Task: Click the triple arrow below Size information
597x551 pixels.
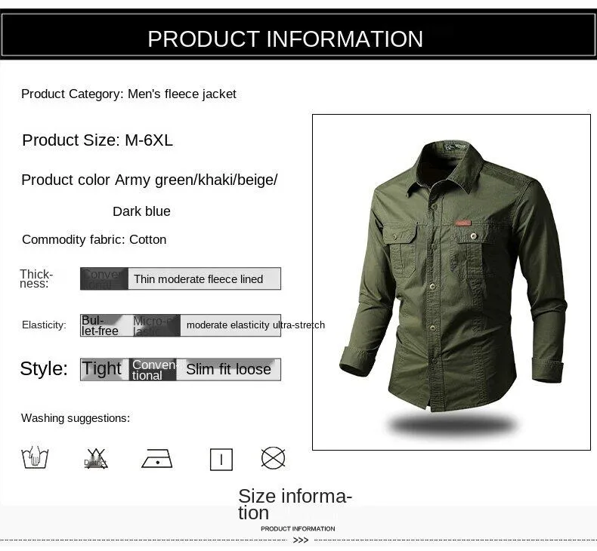Action: click(301, 540)
